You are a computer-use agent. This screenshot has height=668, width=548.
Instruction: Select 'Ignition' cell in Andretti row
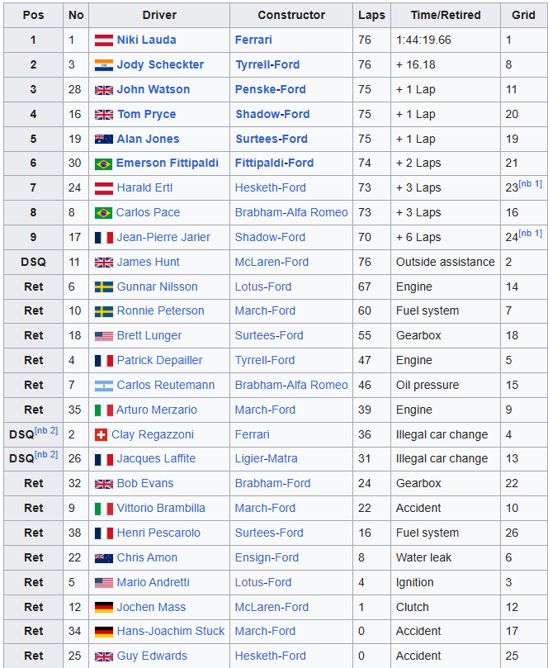446,582
